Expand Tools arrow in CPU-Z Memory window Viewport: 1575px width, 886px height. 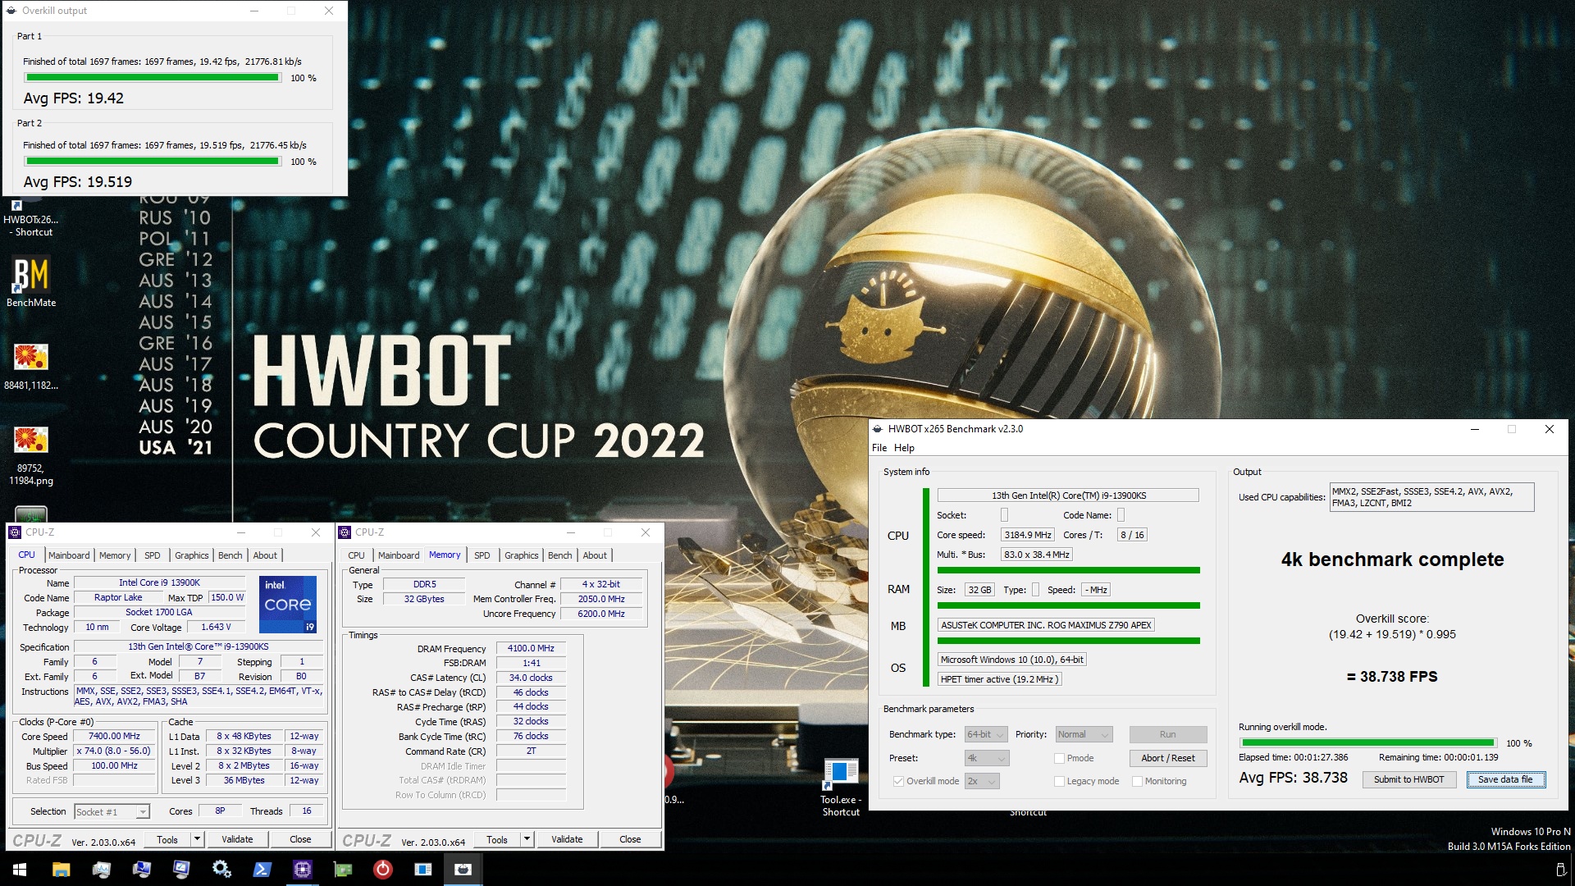(x=527, y=839)
